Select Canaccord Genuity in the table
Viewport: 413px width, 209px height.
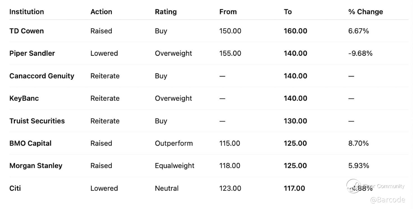tap(42, 76)
